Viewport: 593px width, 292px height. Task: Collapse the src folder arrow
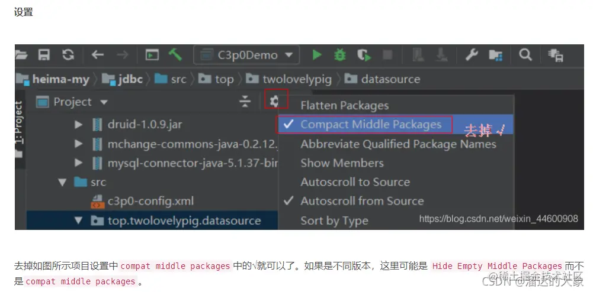[62, 183]
